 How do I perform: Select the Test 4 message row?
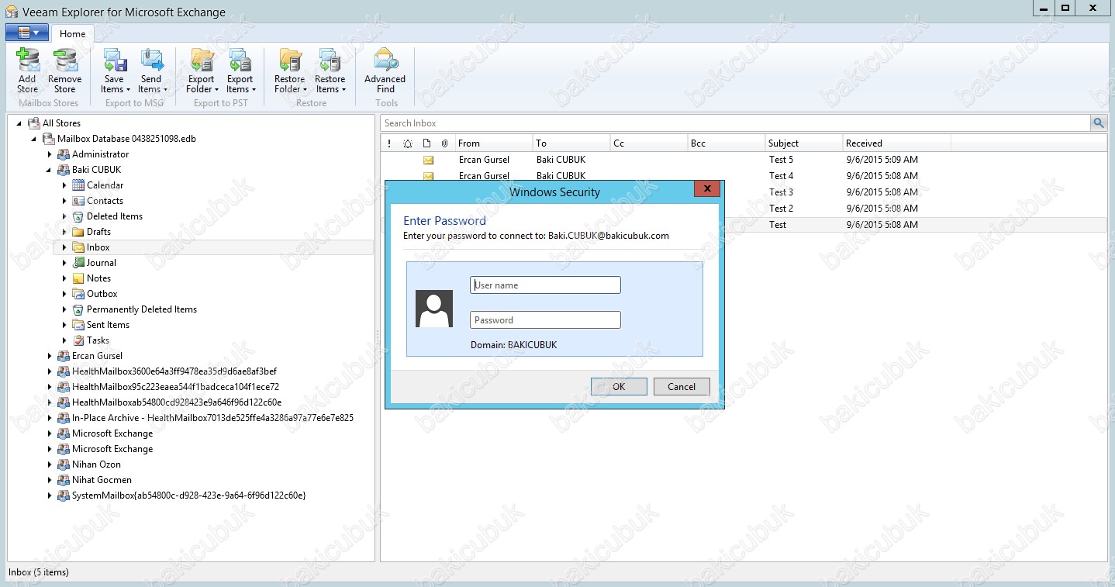[x=744, y=176]
